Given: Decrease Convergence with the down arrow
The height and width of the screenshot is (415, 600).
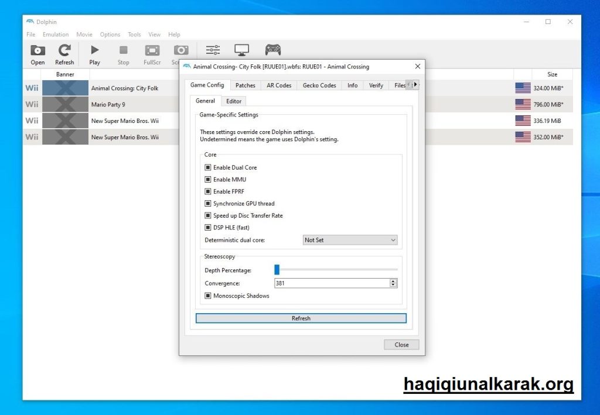Looking at the screenshot, I should click(x=393, y=285).
